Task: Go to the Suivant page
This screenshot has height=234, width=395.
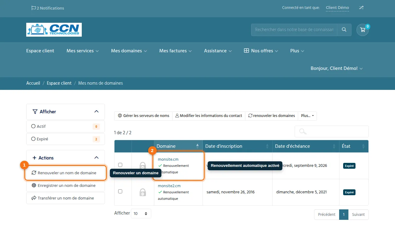Action: 358,215
